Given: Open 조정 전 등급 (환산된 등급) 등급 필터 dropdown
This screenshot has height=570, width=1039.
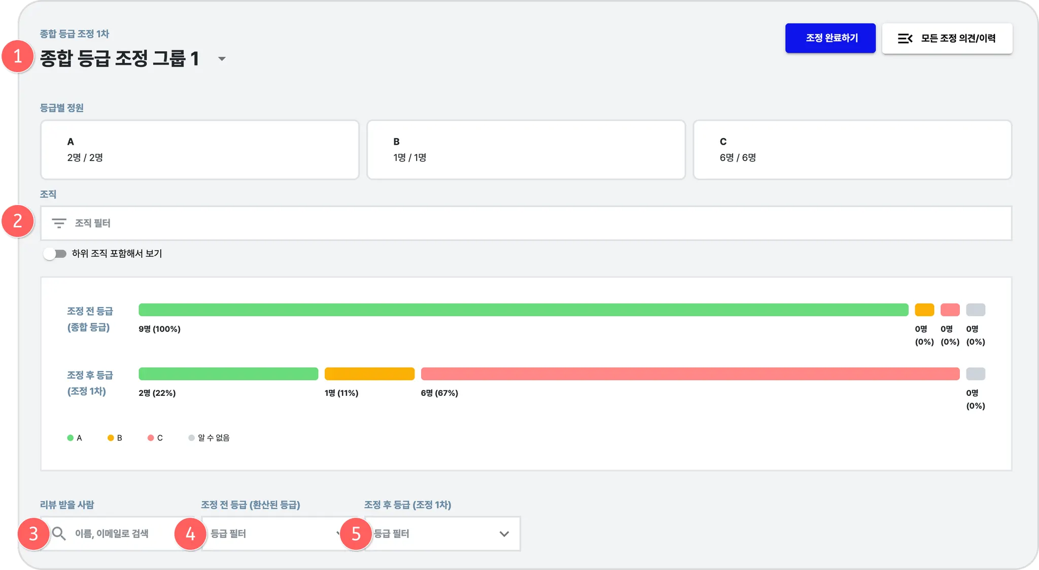Looking at the screenshot, I should [274, 533].
